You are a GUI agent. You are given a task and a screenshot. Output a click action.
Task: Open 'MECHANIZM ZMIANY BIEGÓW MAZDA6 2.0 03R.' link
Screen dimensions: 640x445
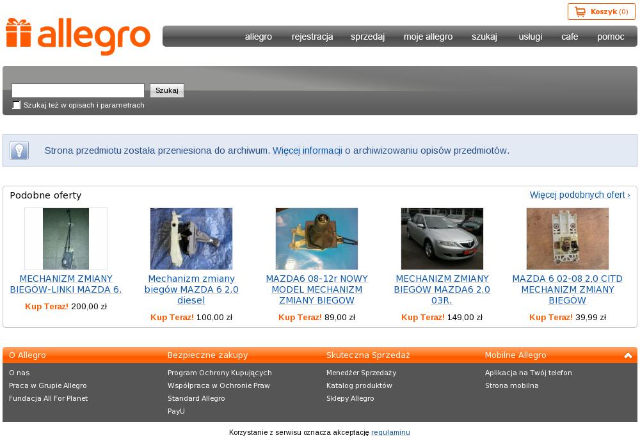pyautogui.click(x=442, y=289)
